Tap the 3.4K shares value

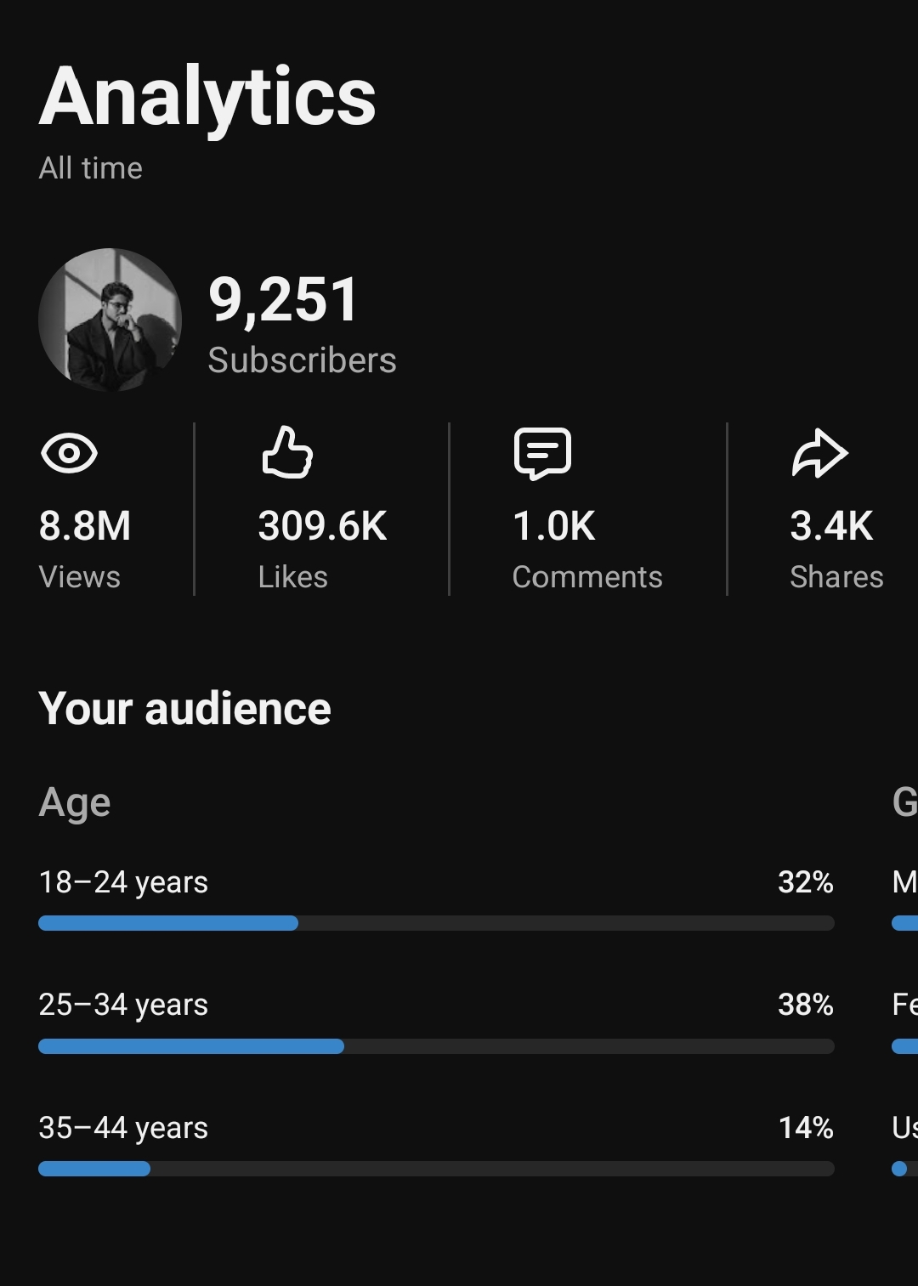(x=831, y=526)
